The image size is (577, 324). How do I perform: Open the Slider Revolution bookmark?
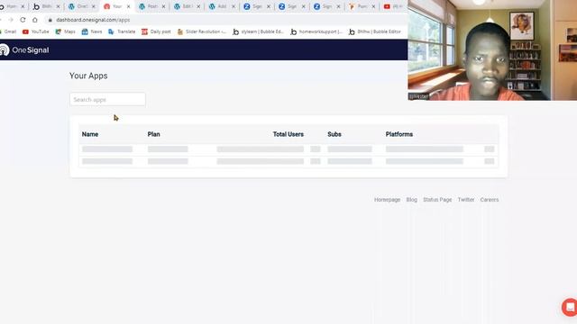click(x=201, y=32)
